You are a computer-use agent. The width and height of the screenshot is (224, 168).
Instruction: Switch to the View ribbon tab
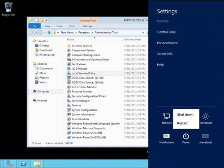[x=72, y=26]
